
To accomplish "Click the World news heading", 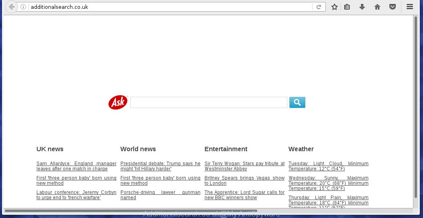I will pyautogui.click(x=138, y=149).
